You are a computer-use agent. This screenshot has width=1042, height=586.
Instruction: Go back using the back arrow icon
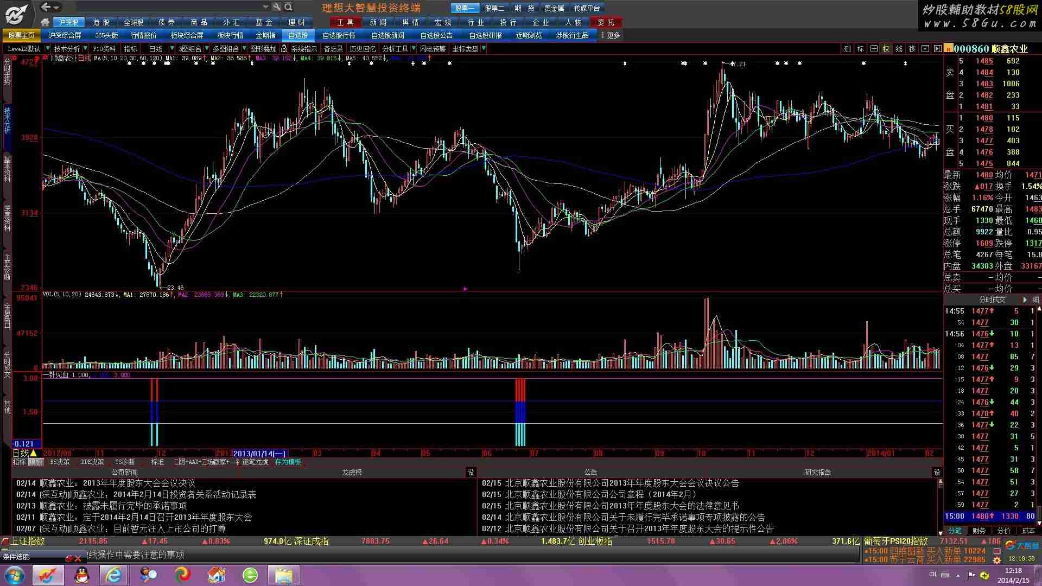[x=46, y=7]
